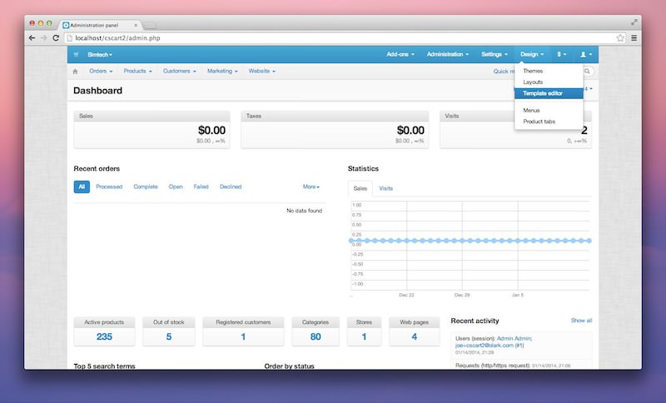Click the search magnifier icon
The image size is (666, 403).
(x=587, y=72)
